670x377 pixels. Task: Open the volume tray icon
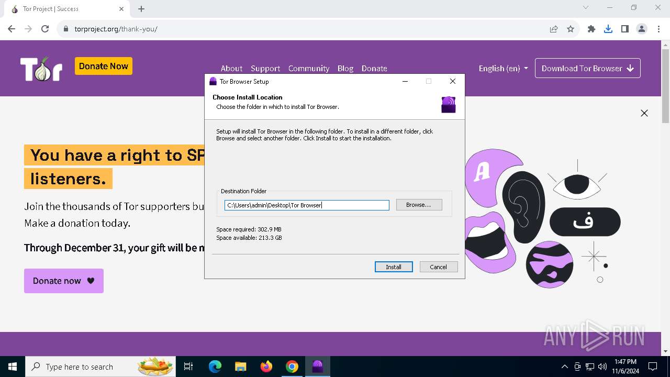click(x=602, y=367)
